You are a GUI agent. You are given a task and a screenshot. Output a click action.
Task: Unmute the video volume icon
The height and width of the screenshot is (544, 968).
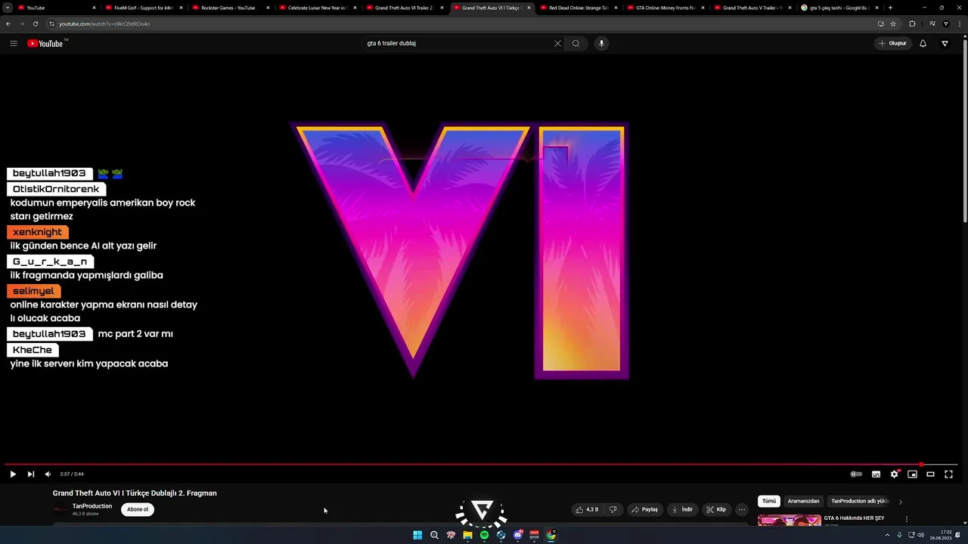[x=48, y=474]
